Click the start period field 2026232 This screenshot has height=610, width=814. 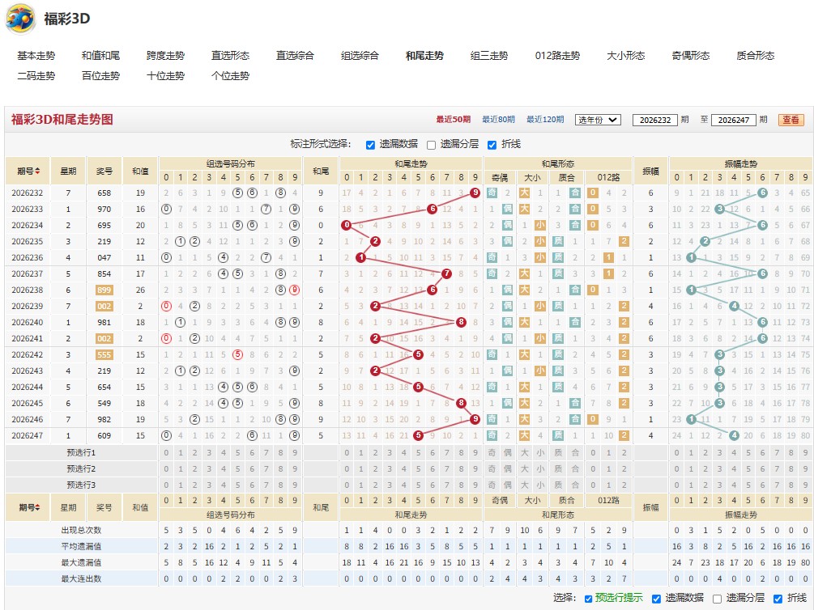[655, 121]
